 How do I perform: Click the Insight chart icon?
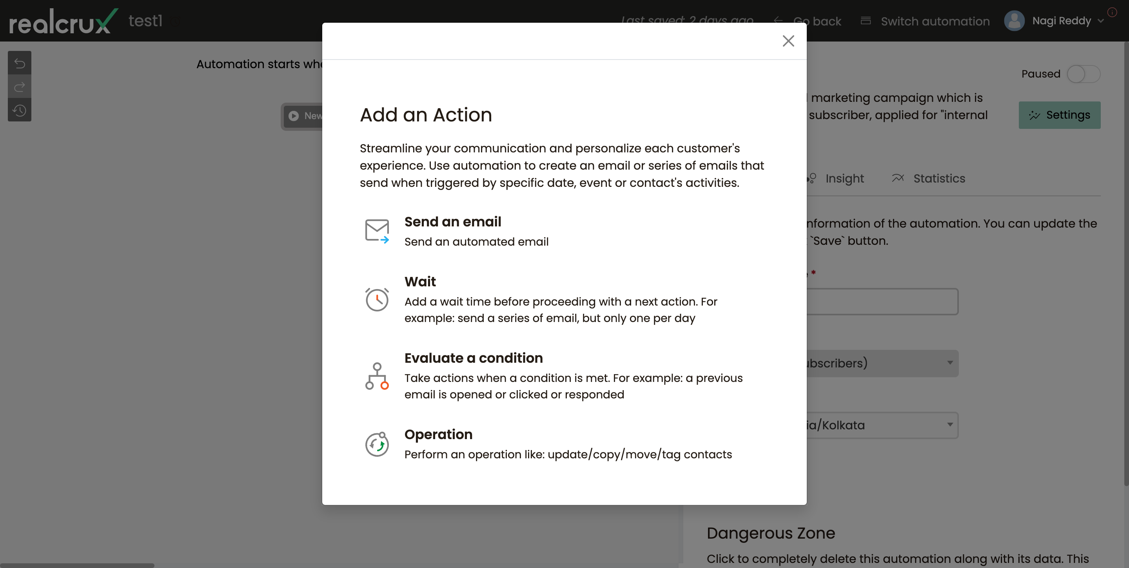pyautogui.click(x=811, y=178)
